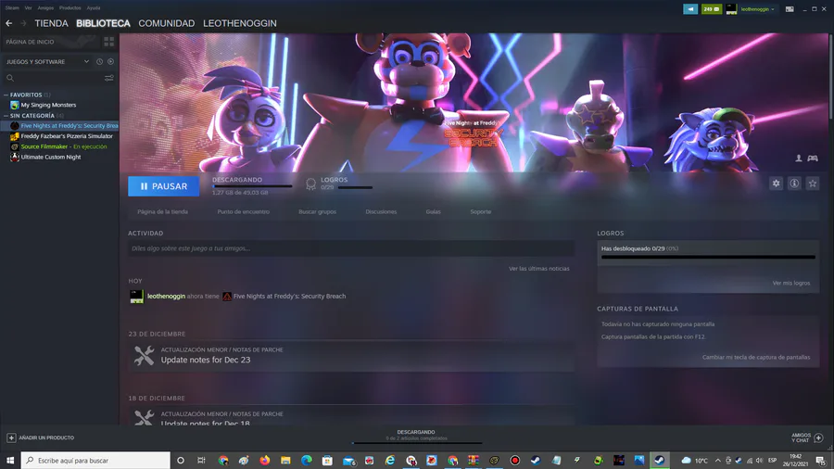The height and width of the screenshot is (469, 834).
Task: Click the Windows taskbar search box
Action: click(x=95, y=461)
